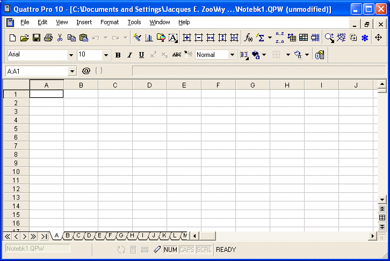Open the Insert menu
This screenshot has height=261, width=390.
[84, 22]
